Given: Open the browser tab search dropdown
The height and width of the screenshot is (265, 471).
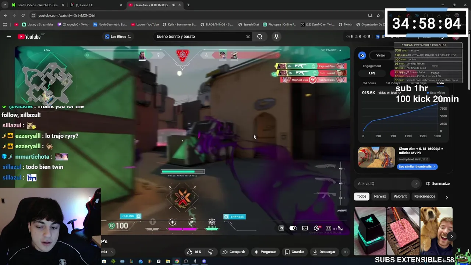Looking at the screenshot, I should coord(5,5).
